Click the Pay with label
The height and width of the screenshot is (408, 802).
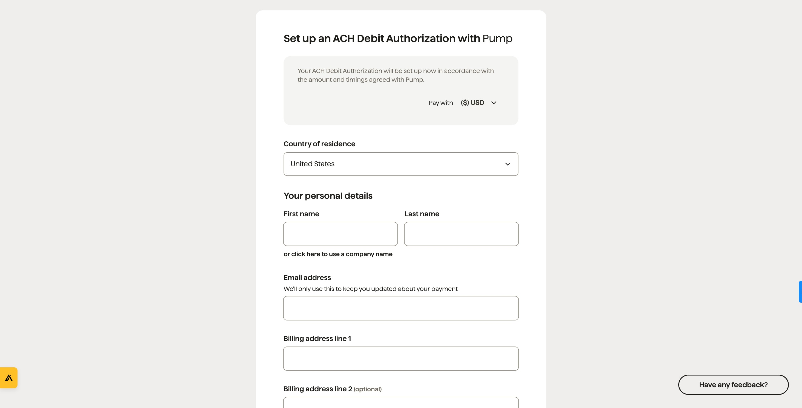tap(440, 103)
